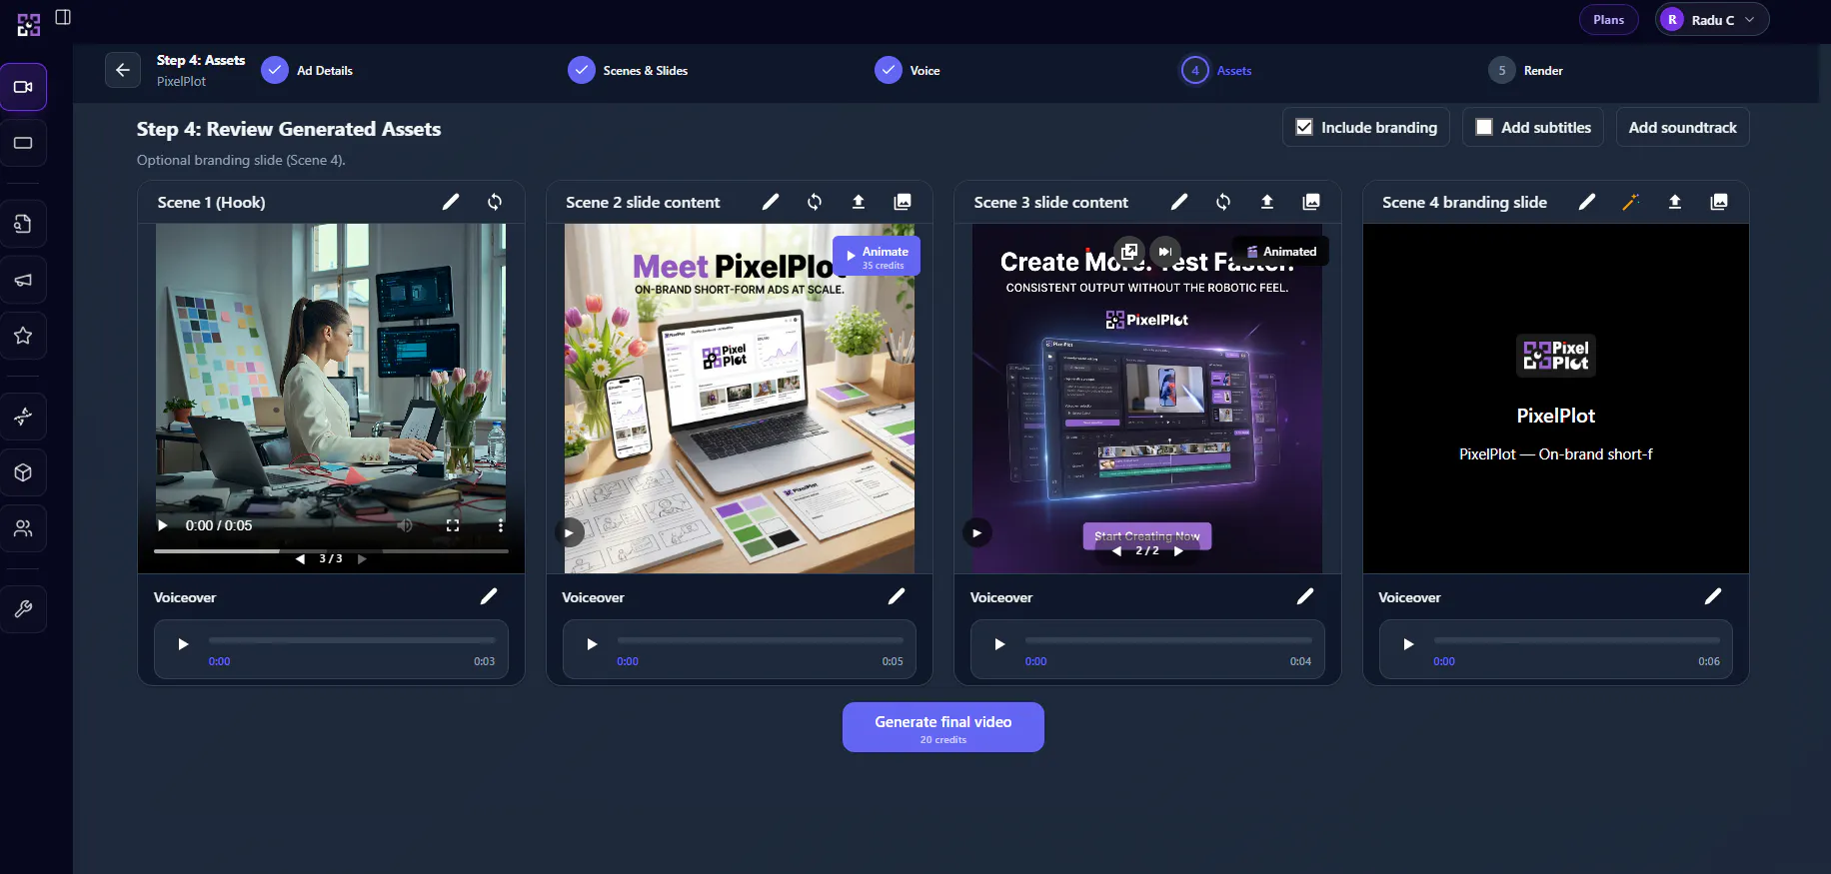Play the Scene 3 slide preview
The width and height of the screenshot is (1831, 874).
pyautogui.click(x=976, y=532)
